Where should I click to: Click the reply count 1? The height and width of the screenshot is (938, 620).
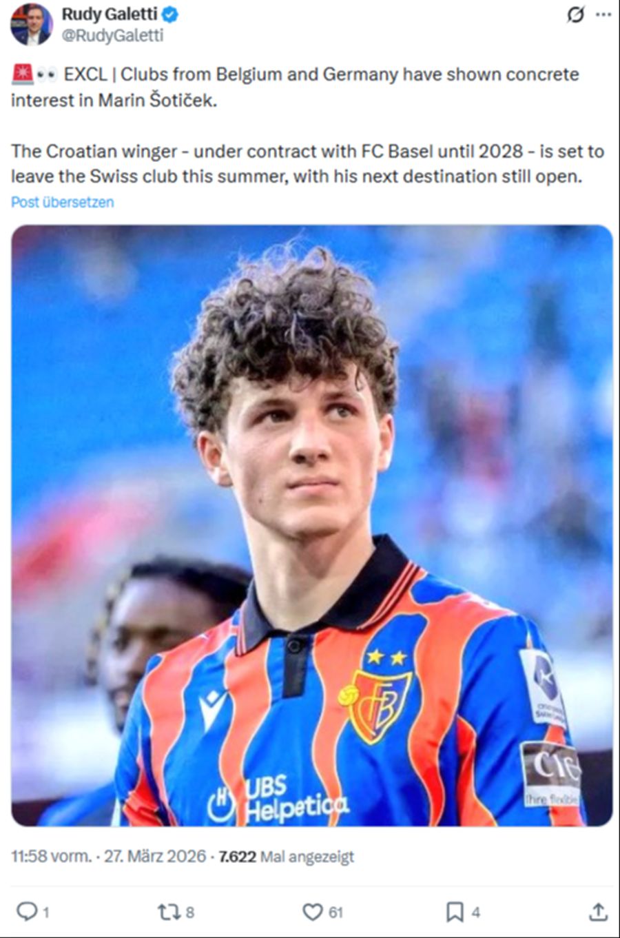(45, 912)
